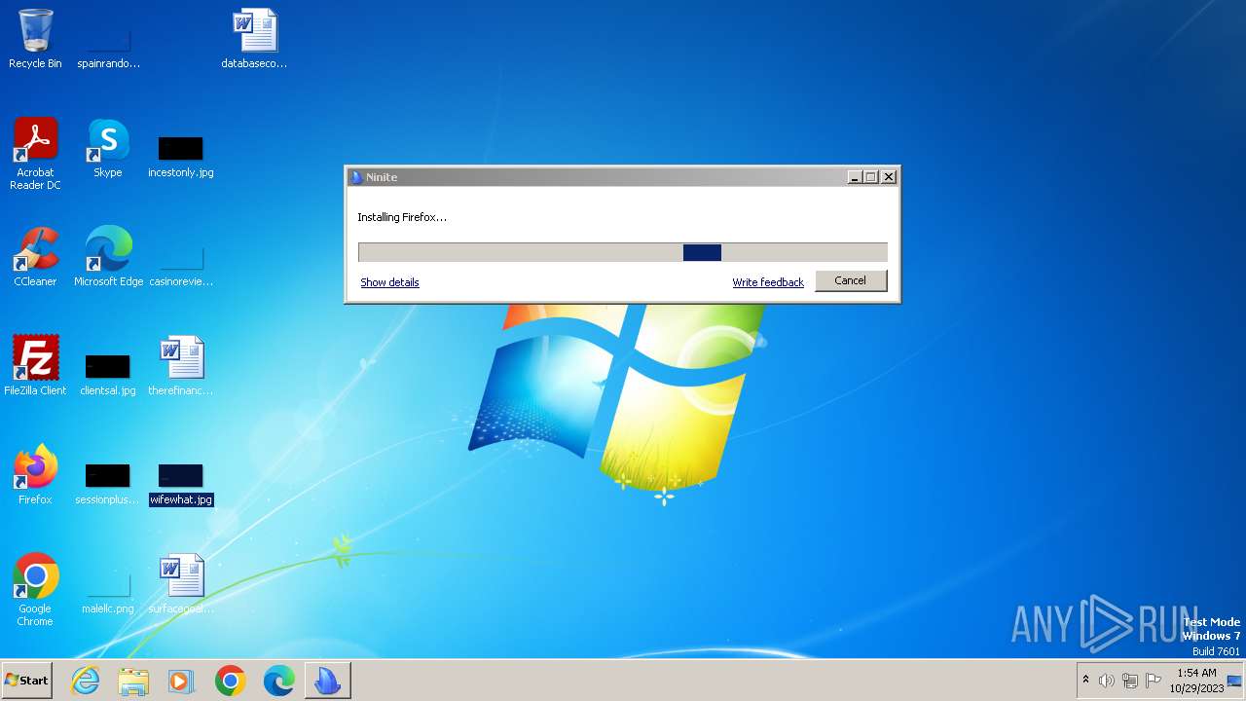Open the Recycle Bin desktop icon
The height and width of the screenshot is (701, 1246).
pos(35,39)
